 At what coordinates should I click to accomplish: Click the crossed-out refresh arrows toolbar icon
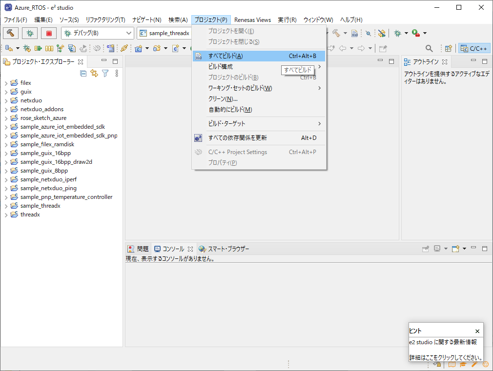(382, 33)
